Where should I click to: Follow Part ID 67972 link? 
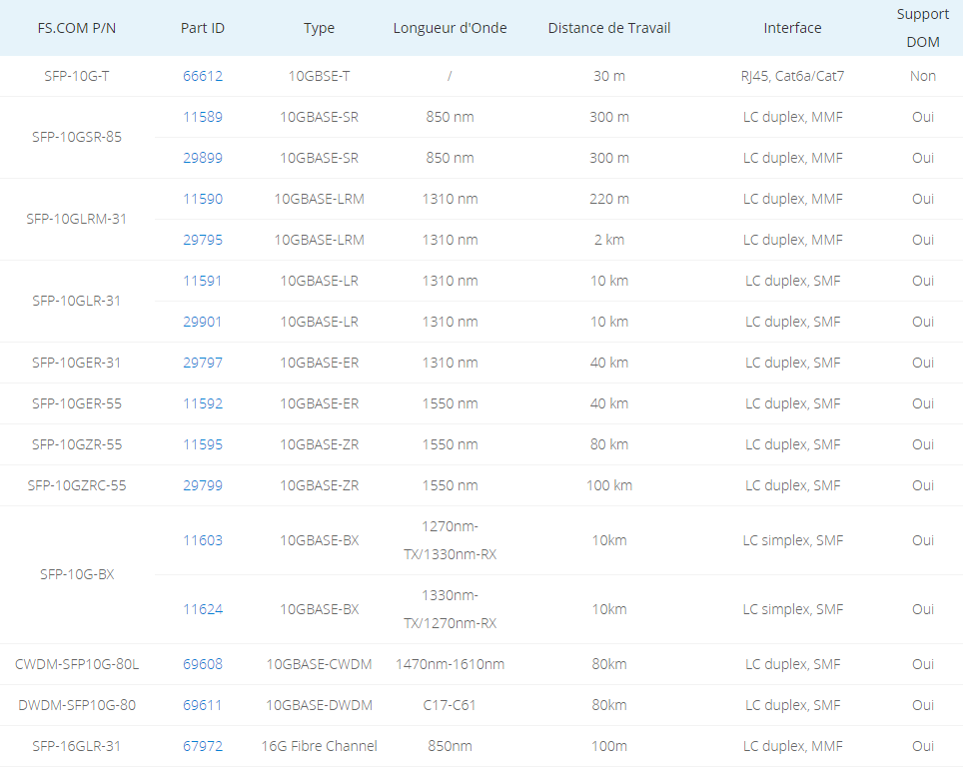coord(203,746)
